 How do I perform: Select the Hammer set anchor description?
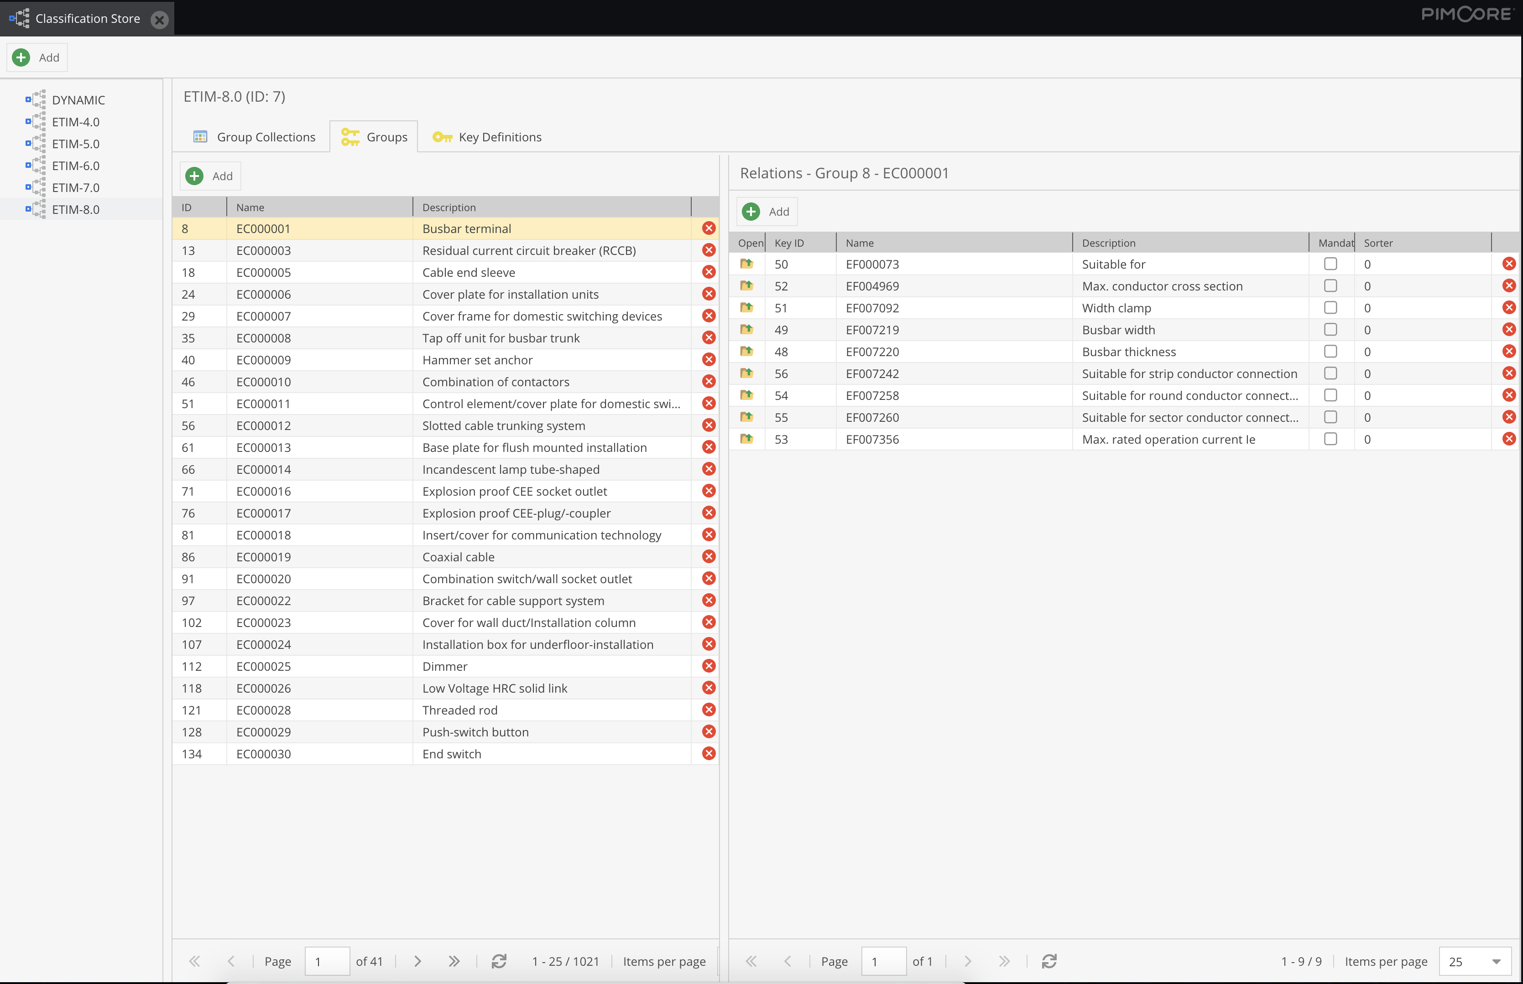[x=477, y=360]
